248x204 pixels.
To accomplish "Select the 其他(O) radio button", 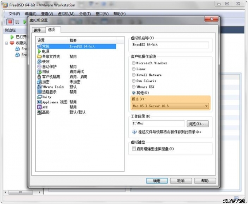I will [x=134, y=93].
